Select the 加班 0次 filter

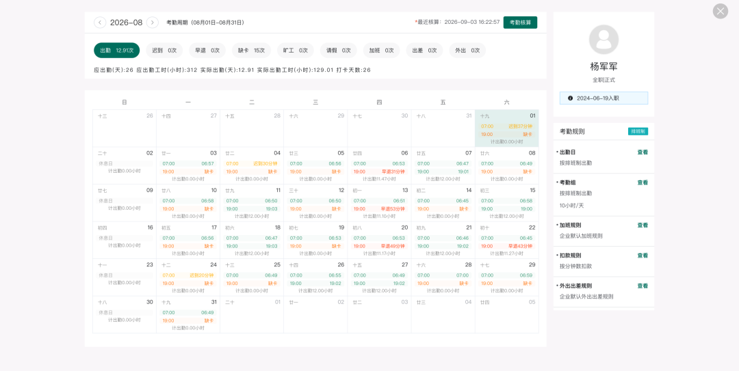click(x=381, y=51)
